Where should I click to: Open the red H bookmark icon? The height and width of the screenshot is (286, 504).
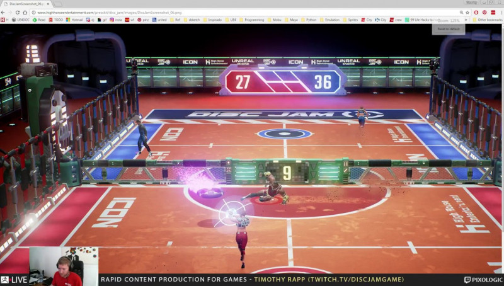(4, 20)
